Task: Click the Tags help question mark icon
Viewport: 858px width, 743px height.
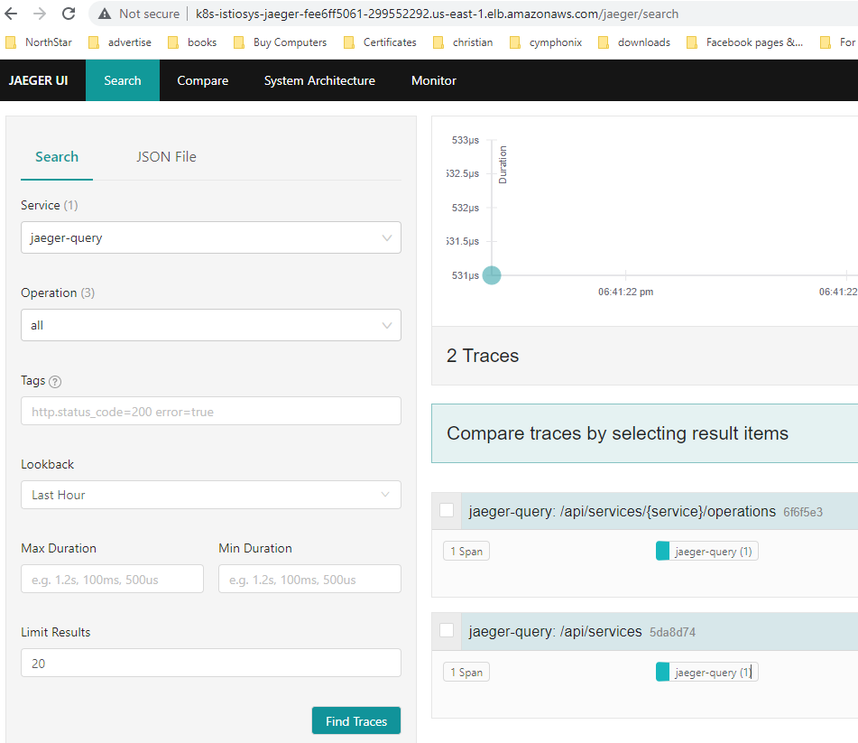Action: click(55, 382)
